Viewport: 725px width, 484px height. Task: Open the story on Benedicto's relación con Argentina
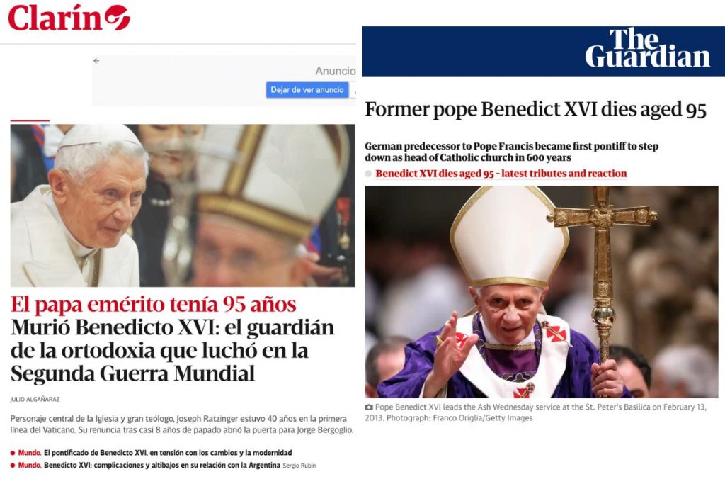click(x=162, y=466)
